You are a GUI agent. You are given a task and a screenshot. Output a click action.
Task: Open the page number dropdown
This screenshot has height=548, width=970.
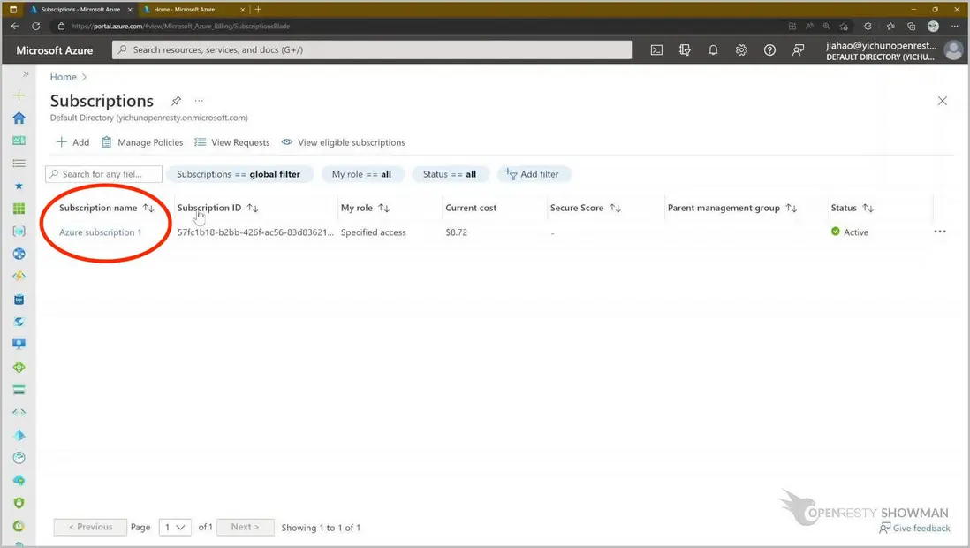tap(175, 527)
